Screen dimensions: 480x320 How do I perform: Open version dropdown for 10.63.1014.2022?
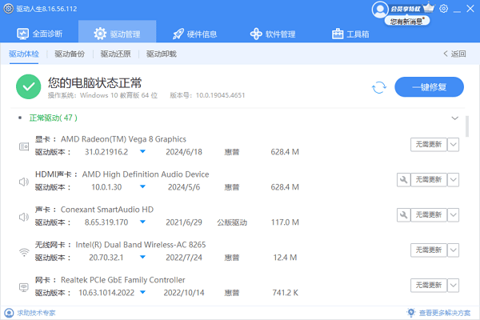[142, 293]
